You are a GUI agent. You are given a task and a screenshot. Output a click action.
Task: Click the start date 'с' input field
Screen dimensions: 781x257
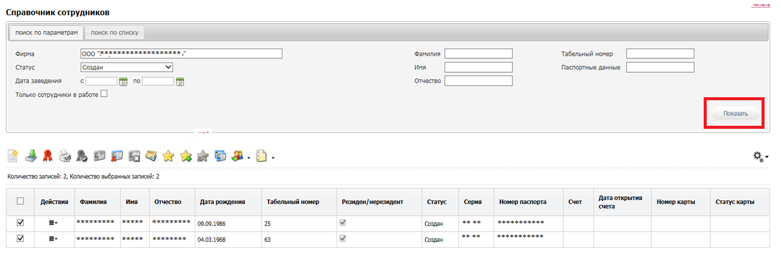(101, 81)
